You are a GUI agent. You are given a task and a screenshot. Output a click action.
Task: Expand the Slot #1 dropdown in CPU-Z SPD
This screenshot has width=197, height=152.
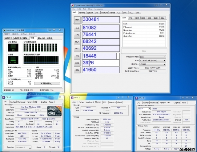(149, 109)
